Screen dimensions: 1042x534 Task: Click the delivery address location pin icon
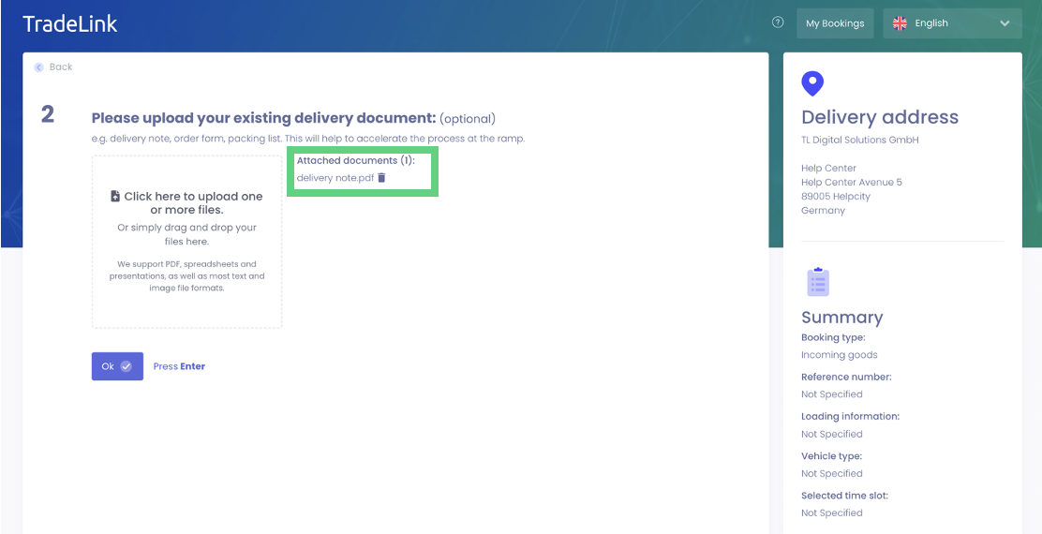click(x=812, y=84)
